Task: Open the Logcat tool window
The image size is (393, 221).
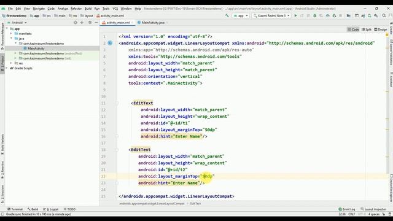Action: 51,209
